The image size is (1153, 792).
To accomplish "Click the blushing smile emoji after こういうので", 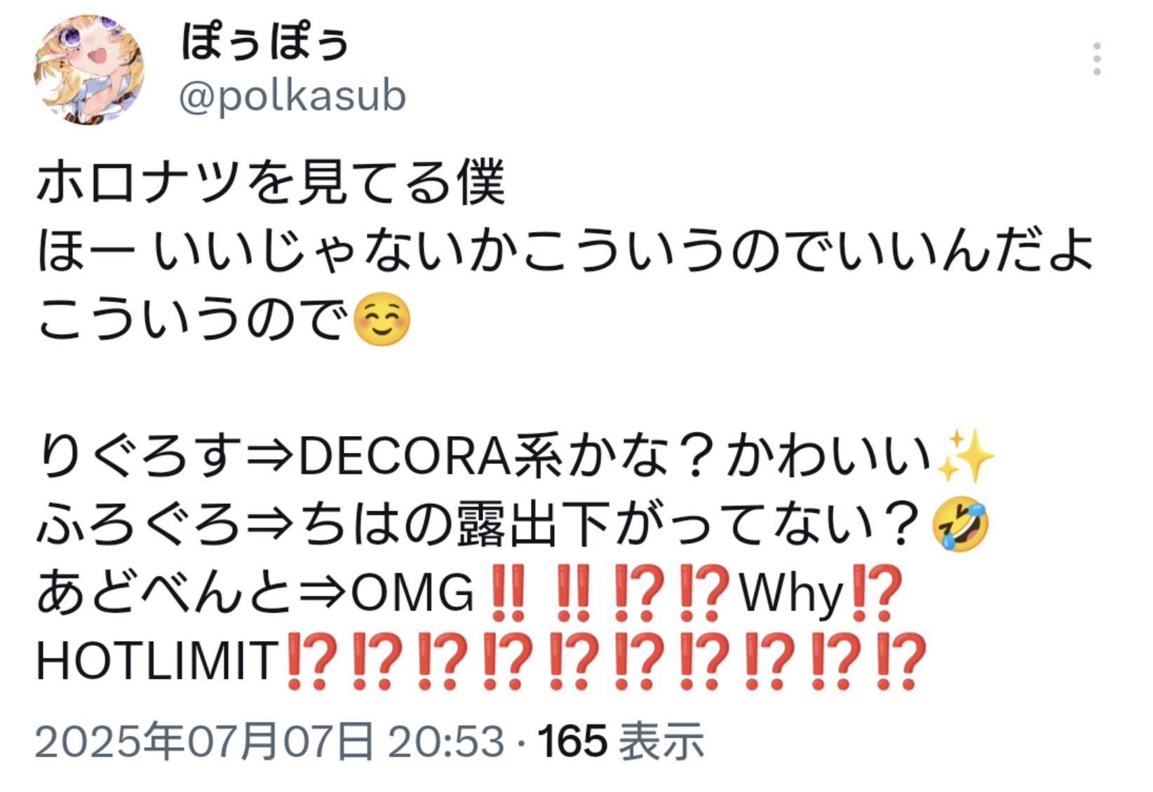I will (382, 320).
